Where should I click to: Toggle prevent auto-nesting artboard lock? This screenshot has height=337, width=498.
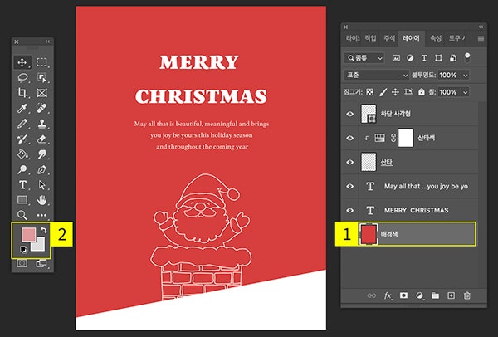(x=408, y=92)
